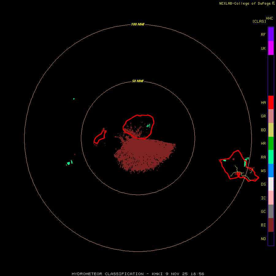276x276 pixels.
Task: Click the HHC product label
Action: point(269,18)
